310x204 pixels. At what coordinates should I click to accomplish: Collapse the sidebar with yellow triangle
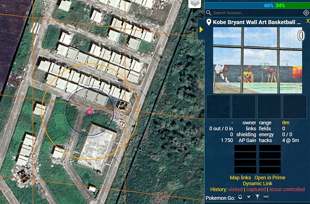pyautogui.click(x=201, y=30)
